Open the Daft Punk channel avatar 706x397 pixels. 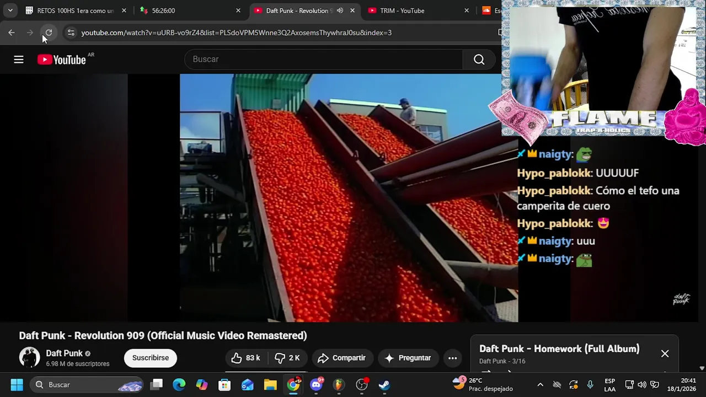coord(29,357)
